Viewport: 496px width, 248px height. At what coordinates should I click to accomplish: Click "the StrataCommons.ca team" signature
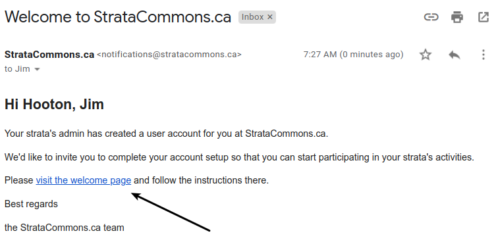[x=64, y=228]
